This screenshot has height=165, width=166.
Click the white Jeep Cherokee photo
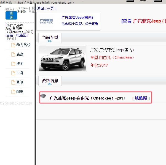(62, 58)
